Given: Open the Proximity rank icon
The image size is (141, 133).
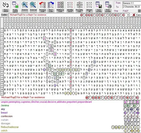Looking at the screenshot, I should coord(79,5).
